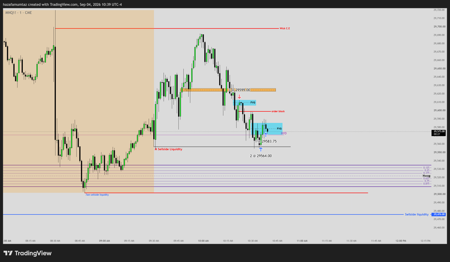This screenshot has height=262, width=450.
Task: Click the blue 29,476.00 price tag
Action: (439, 214)
